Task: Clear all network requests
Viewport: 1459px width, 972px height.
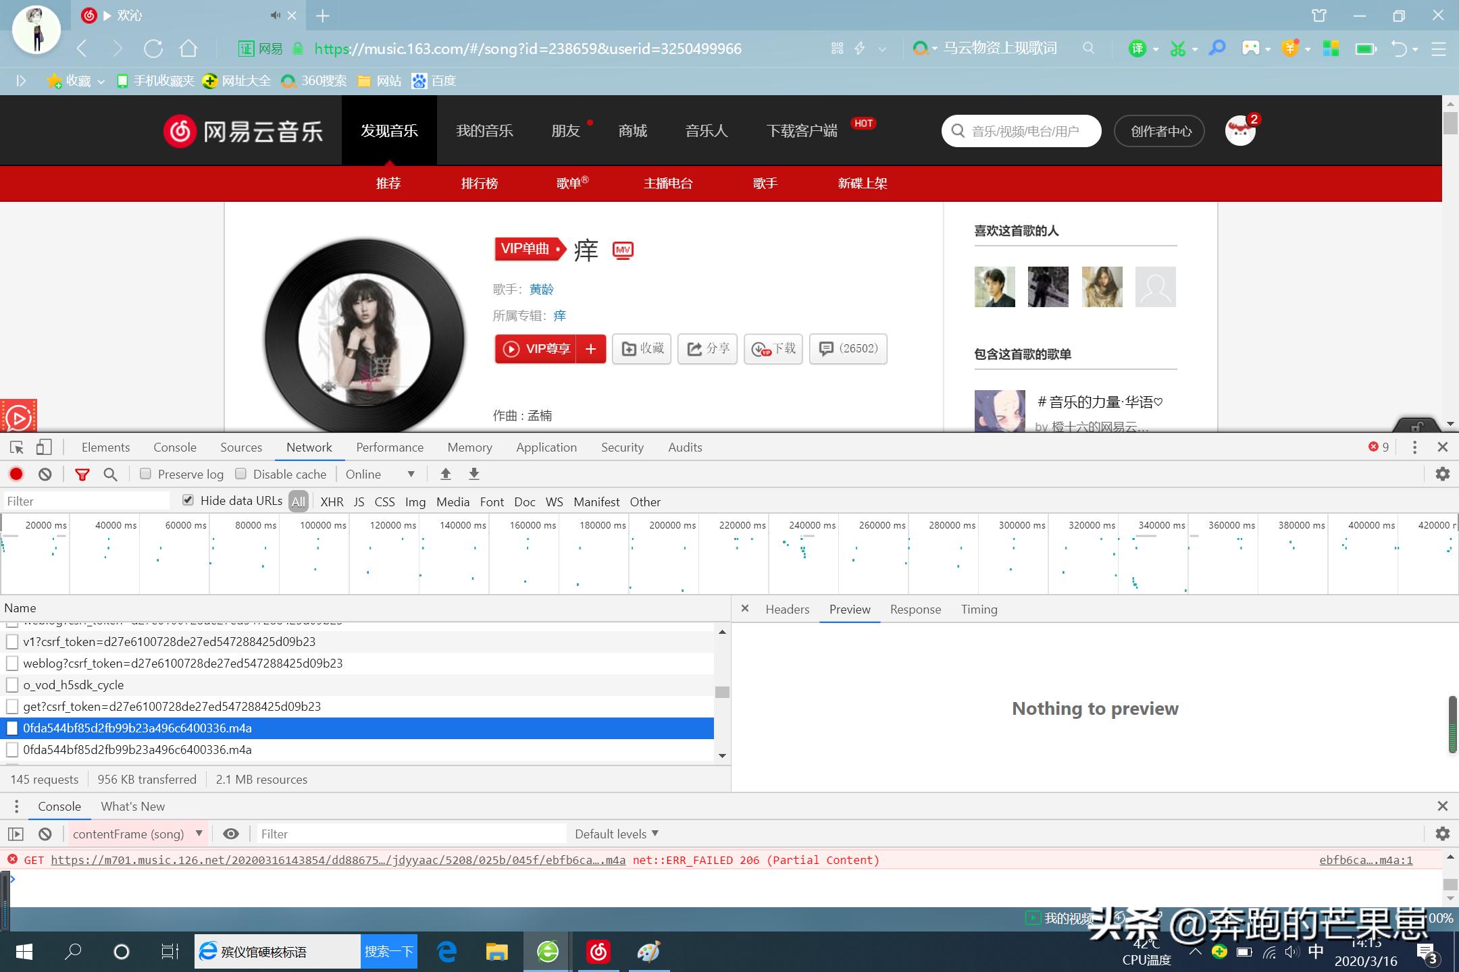Action: tap(44, 474)
